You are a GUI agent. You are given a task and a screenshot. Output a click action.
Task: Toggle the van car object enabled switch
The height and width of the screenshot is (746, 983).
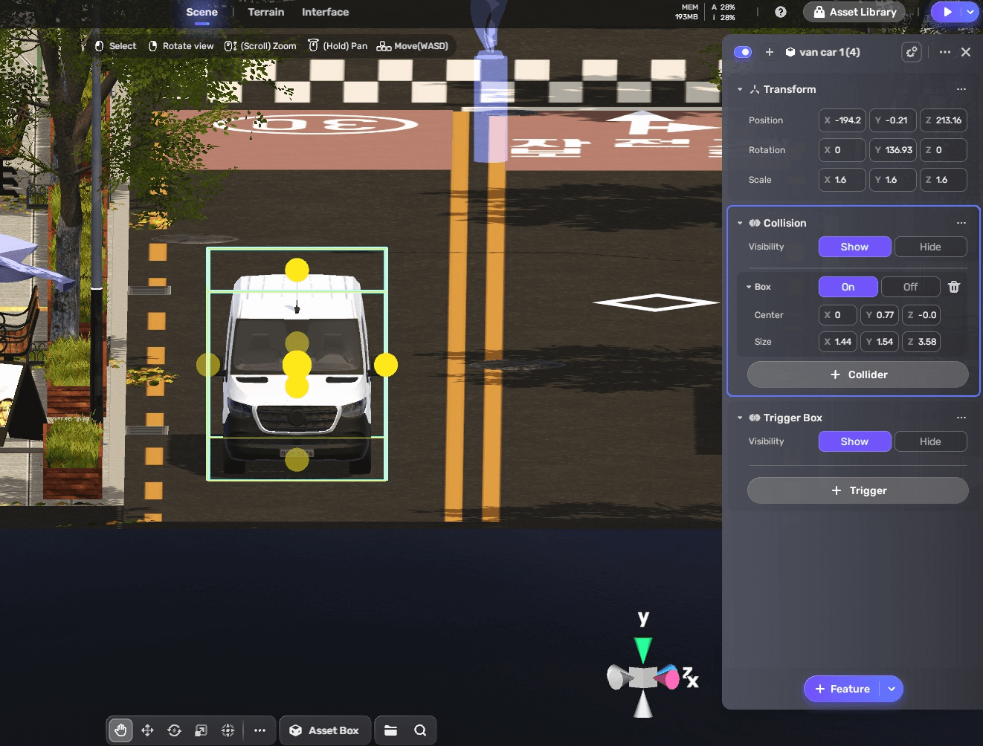742,52
